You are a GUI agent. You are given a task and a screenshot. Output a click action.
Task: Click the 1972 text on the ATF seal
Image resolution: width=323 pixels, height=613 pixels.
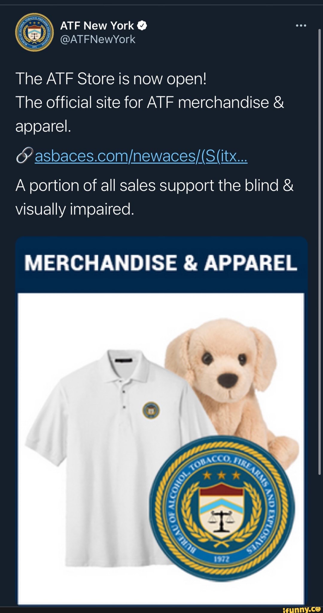click(222, 559)
